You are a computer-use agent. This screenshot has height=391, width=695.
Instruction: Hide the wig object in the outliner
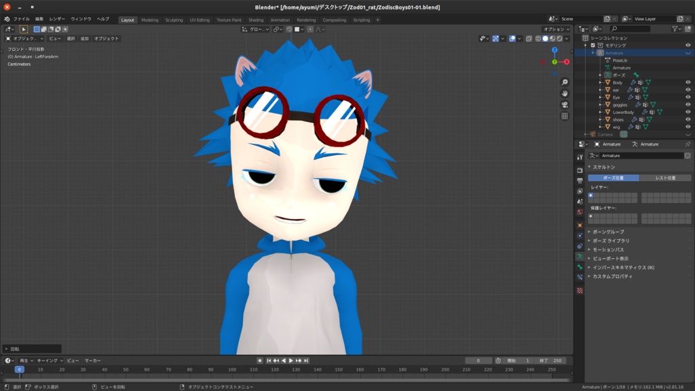(689, 126)
